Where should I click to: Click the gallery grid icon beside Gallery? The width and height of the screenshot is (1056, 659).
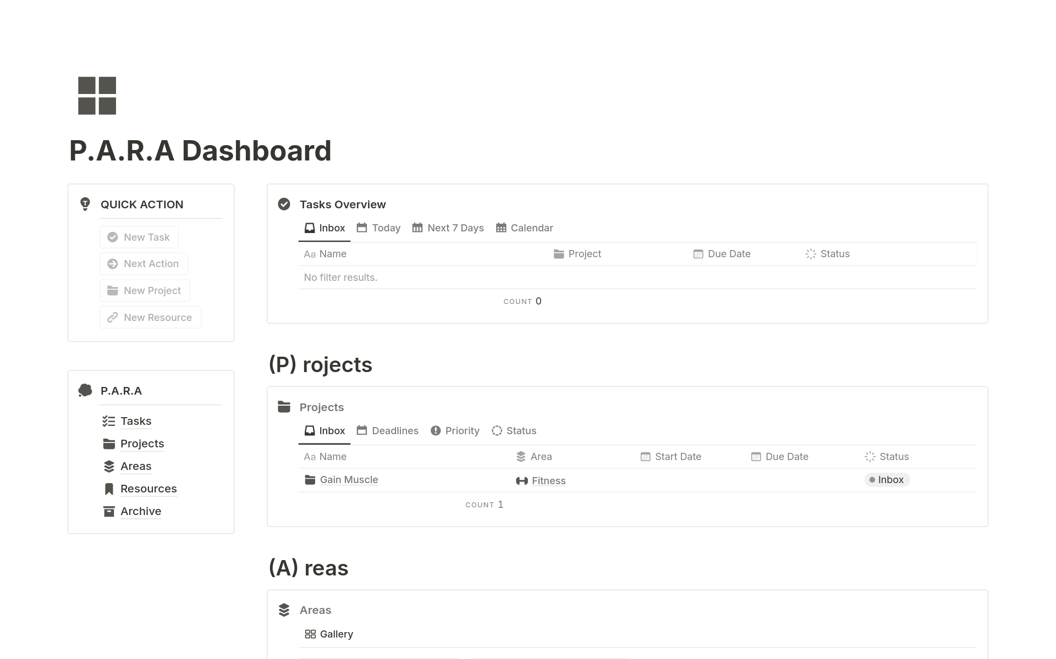310,634
